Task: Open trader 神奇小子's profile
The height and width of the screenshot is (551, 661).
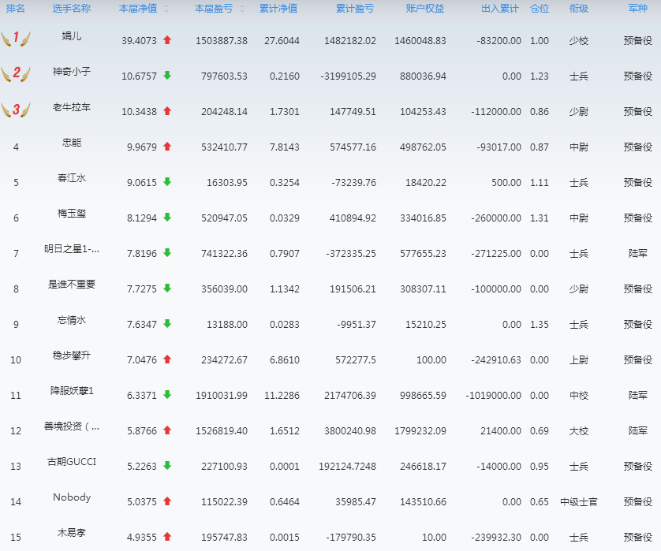Action: point(72,72)
